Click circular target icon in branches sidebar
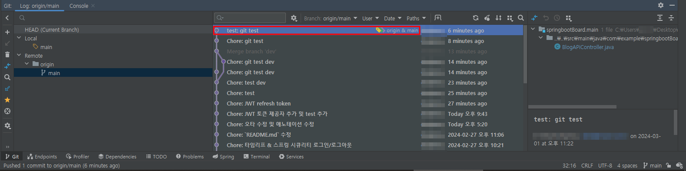The image size is (686, 171). click(x=7, y=111)
